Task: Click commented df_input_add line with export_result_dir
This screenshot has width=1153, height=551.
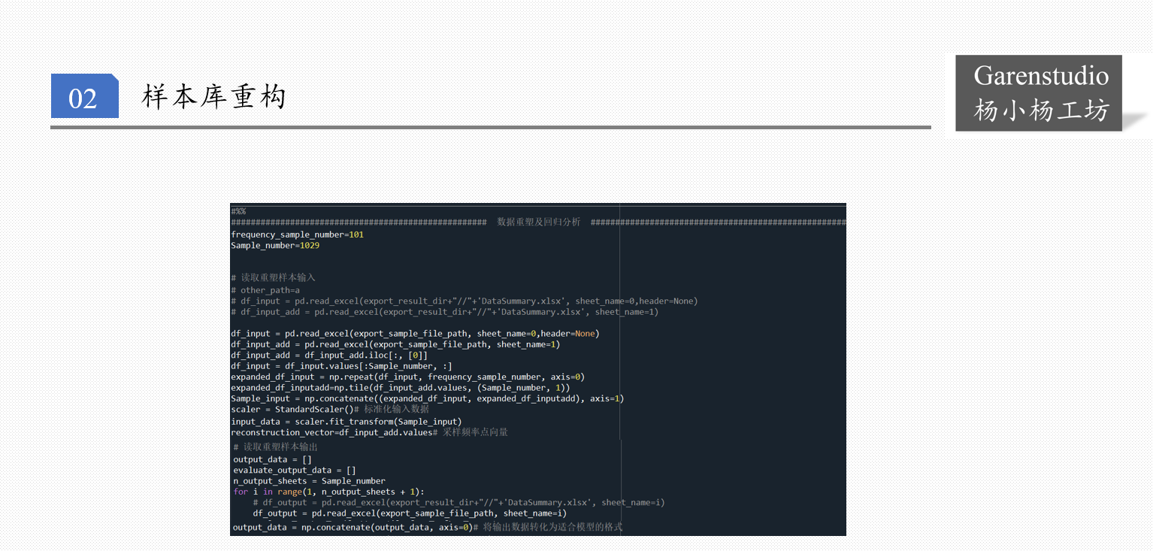Action: pos(444,312)
